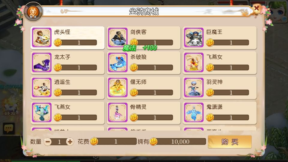Select the 剑侠客 mount icon
This screenshot has height=162, width=288.
(118, 37)
